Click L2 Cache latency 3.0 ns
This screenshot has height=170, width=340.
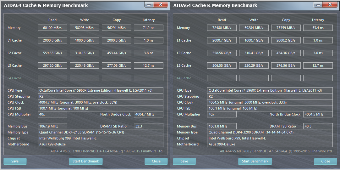(318, 53)
